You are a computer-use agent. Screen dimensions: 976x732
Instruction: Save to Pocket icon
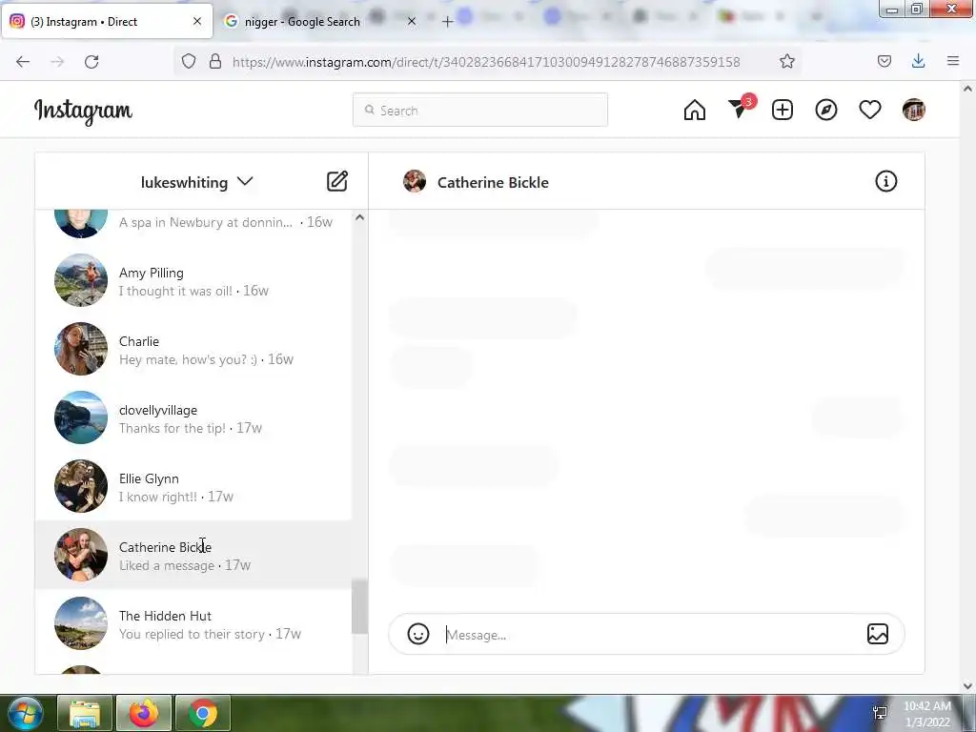[884, 61]
